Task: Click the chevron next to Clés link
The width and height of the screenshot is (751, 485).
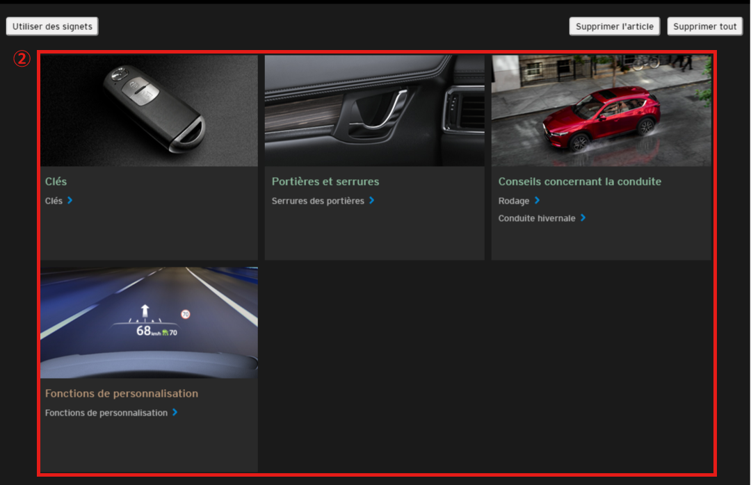Action: (70, 201)
